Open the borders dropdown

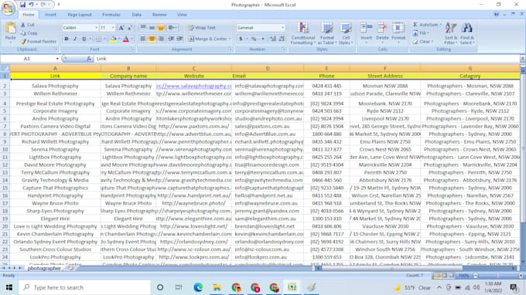104,39
